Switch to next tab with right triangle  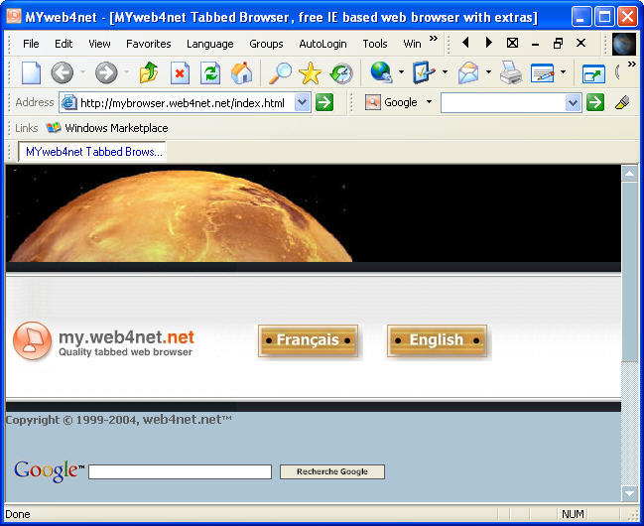[x=489, y=43]
